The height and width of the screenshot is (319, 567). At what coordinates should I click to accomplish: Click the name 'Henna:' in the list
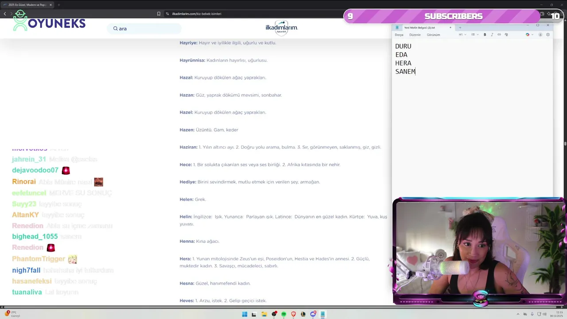[x=187, y=241]
